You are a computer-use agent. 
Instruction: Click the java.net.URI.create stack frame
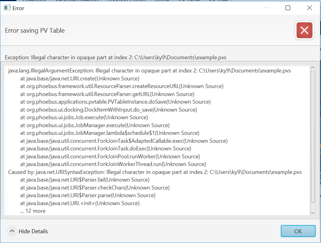(x=77, y=78)
